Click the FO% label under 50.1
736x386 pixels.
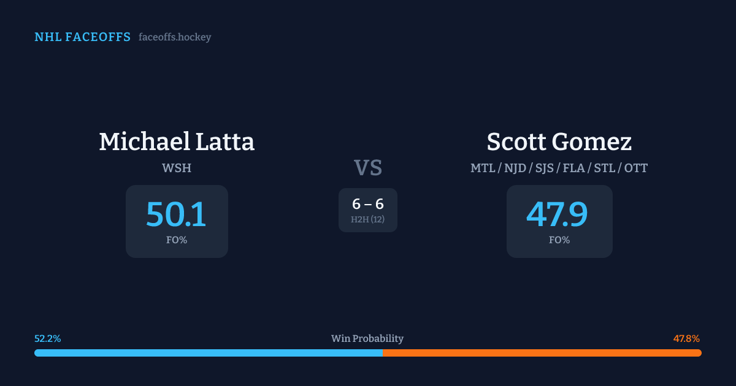click(177, 240)
